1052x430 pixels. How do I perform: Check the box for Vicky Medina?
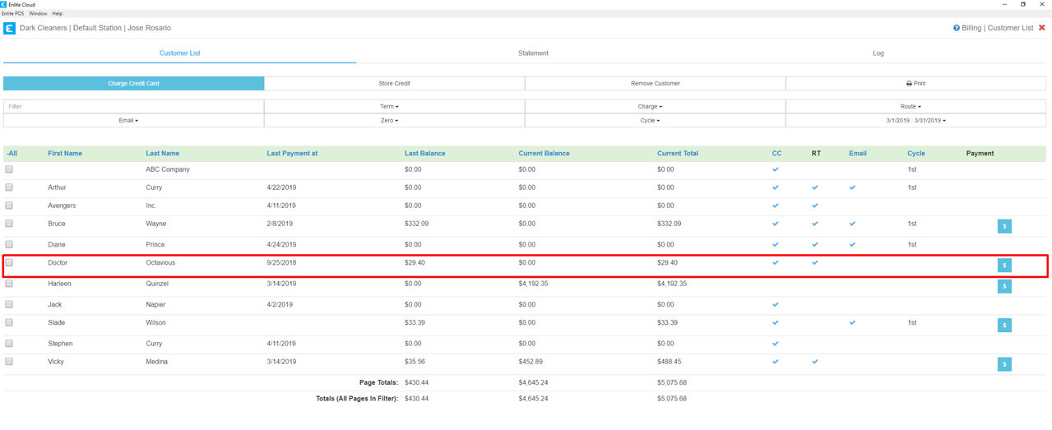10,362
